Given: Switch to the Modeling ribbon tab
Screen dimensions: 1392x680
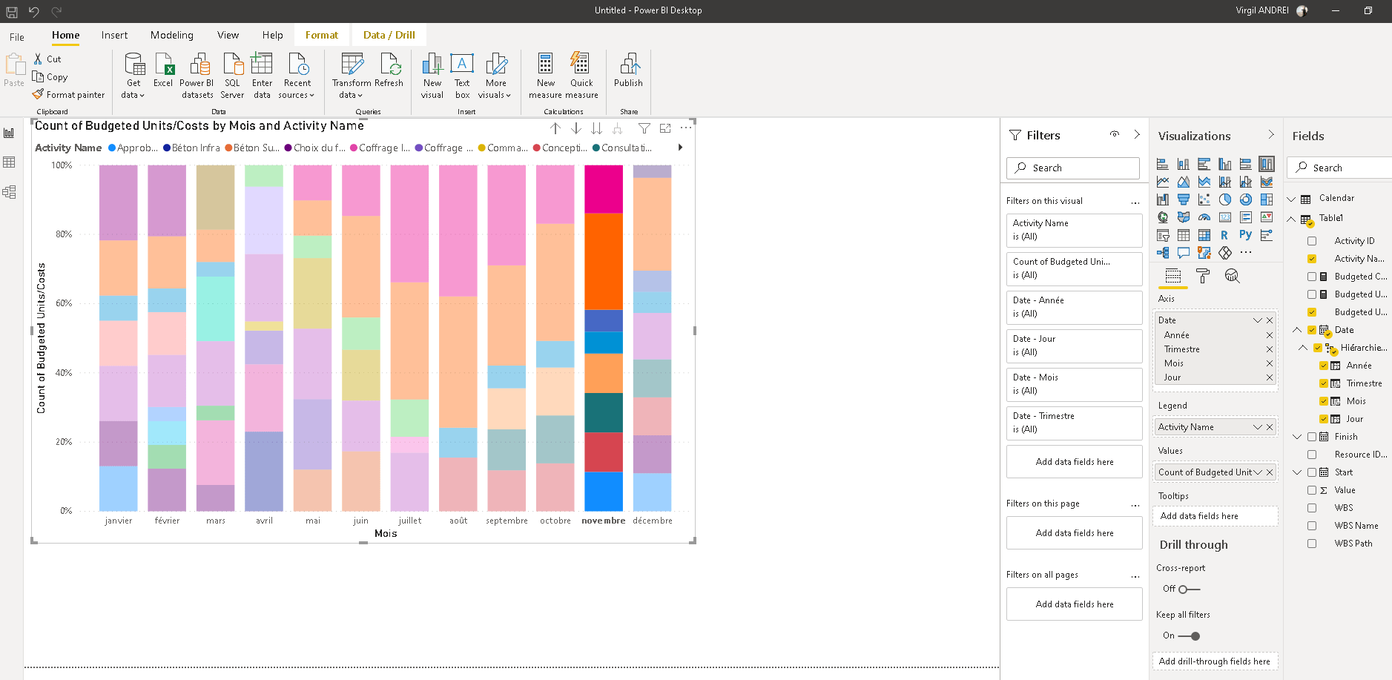Looking at the screenshot, I should tap(171, 35).
